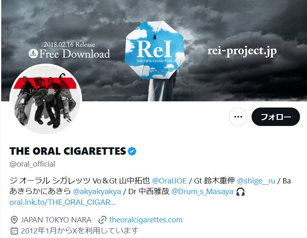Open oral.lnk.to/THE_ORAL_CIGAR... link in bio
The width and height of the screenshot is (307, 238).
pyautogui.click(x=63, y=202)
